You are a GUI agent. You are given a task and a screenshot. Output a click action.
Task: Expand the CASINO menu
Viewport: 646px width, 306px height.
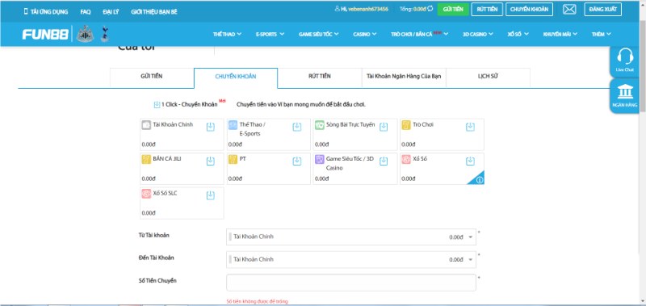pyautogui.click(x=365, y=34)
